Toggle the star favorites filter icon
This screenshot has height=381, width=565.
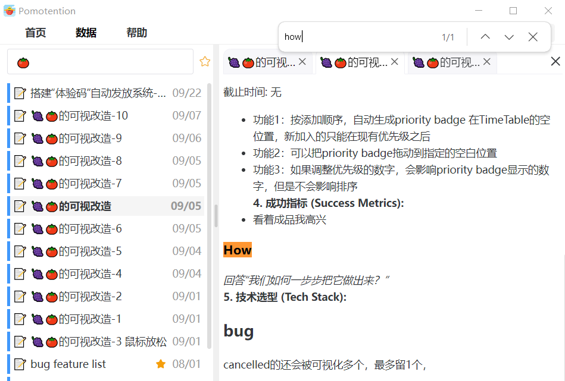point(205,62)
